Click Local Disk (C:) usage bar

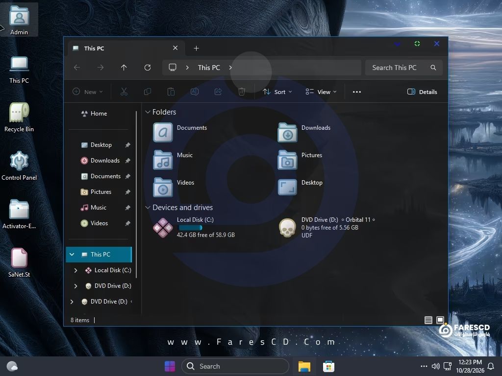coord(190,228)
